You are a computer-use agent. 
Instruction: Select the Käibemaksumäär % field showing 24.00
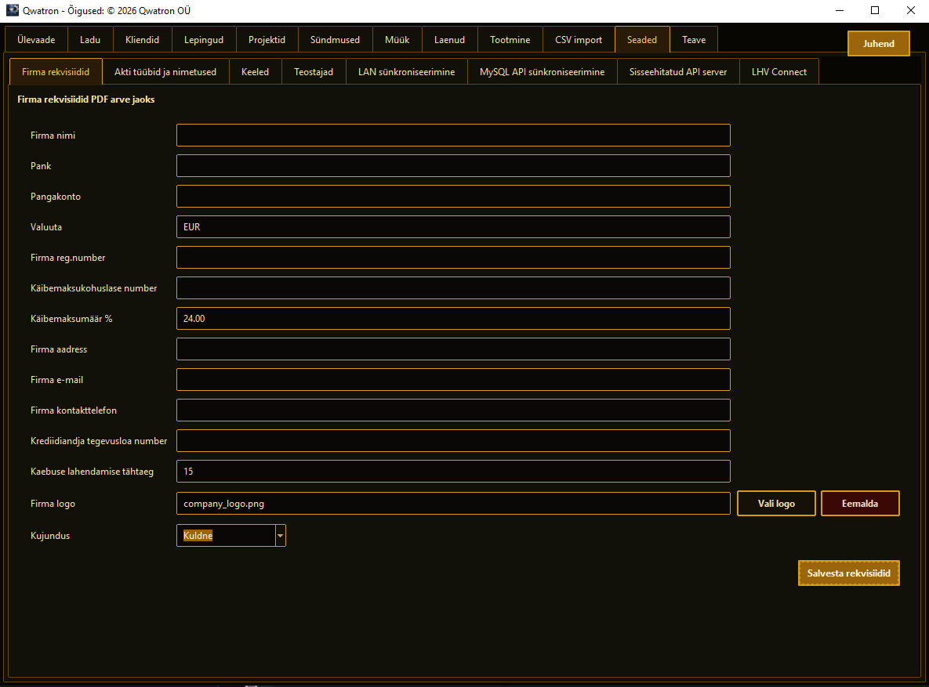(x=453, y=319)
